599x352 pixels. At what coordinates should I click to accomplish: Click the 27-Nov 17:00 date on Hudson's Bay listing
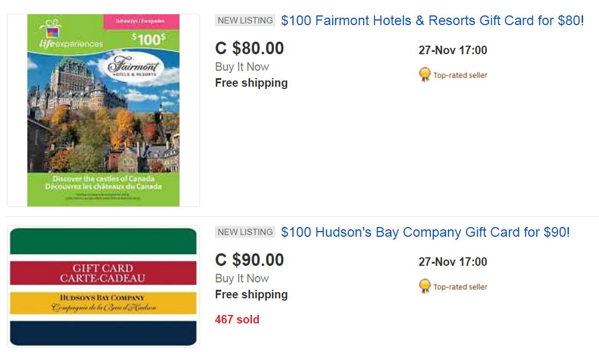coord(453,262)
